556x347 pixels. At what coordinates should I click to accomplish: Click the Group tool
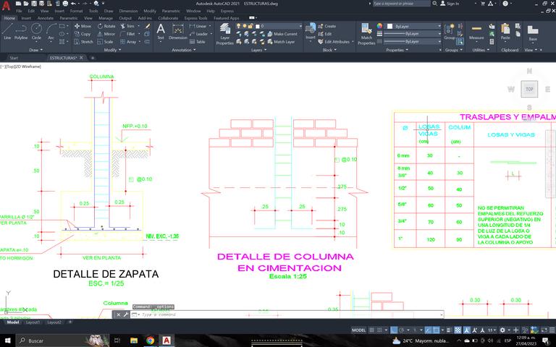pos(450,32)
